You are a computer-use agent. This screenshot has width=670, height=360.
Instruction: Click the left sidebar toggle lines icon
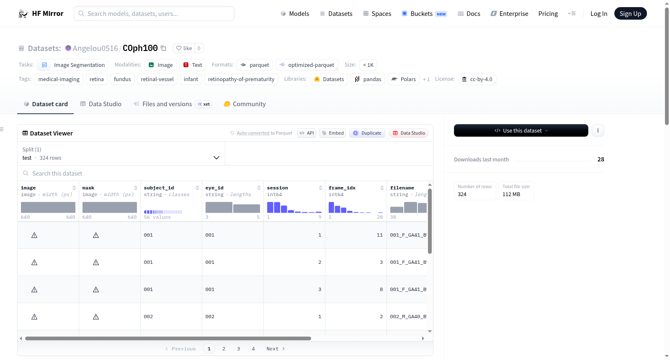pos(2,129)
